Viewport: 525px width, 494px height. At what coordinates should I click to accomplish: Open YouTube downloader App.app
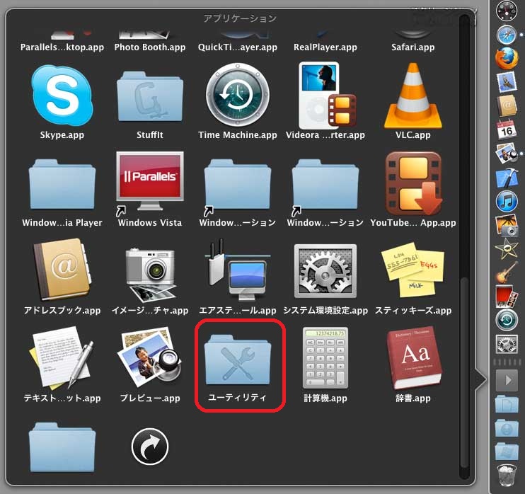pyautogui.click(x=412, y=183)
